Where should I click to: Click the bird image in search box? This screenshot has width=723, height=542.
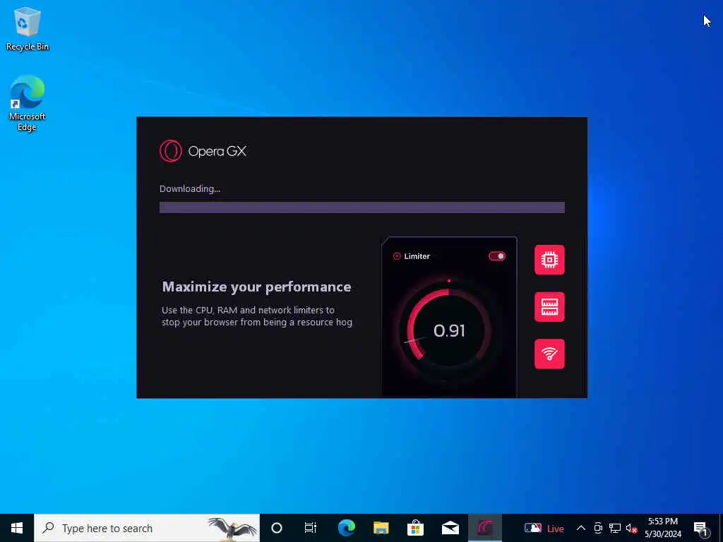(x=232, y=528)
